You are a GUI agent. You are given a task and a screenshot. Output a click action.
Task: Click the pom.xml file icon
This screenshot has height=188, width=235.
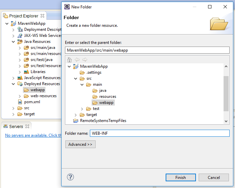[20, 102]
